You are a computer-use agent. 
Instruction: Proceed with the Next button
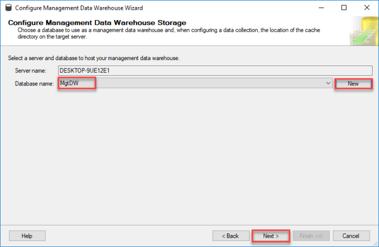tap(271, 236)
